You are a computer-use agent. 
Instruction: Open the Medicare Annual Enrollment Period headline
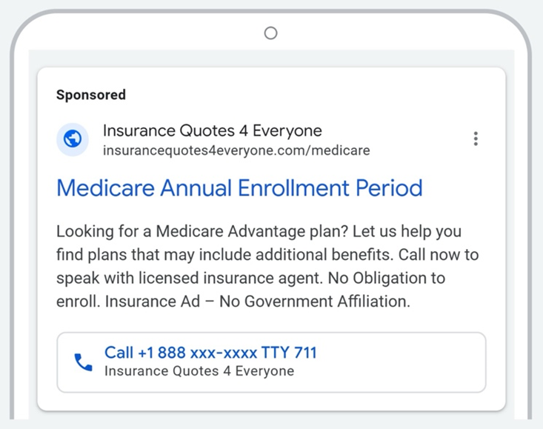[x=239, y=187]
